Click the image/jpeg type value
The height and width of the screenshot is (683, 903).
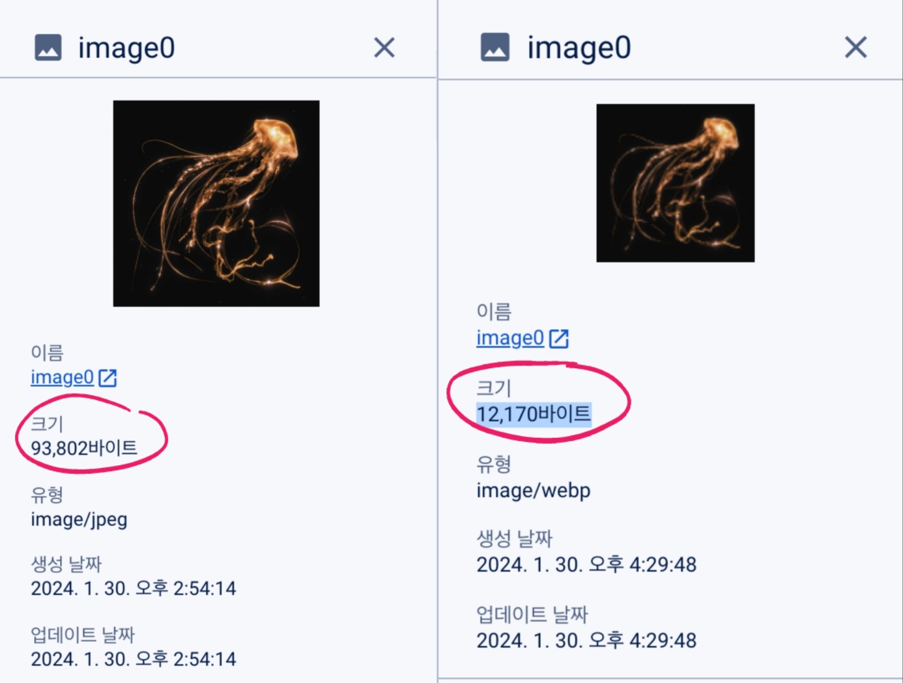[x=79, y=519]
